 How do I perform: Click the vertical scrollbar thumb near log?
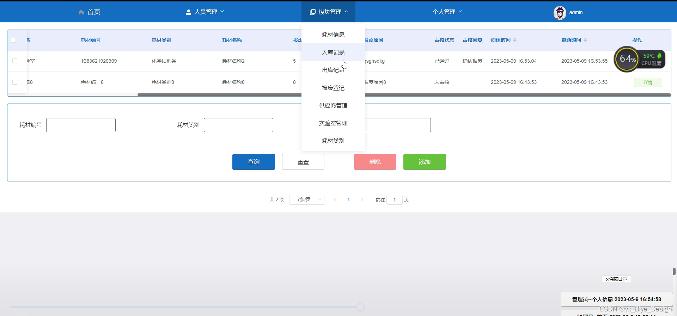(674, 271)
